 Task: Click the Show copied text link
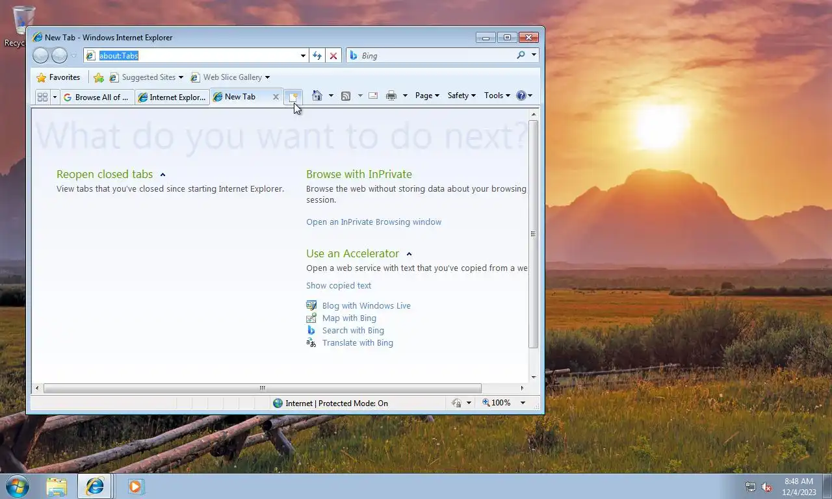coord(339,286)
